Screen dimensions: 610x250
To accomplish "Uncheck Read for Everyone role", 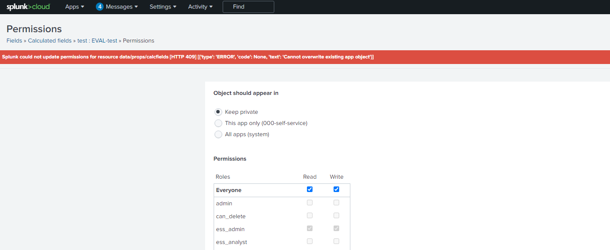I will point(310,189).
